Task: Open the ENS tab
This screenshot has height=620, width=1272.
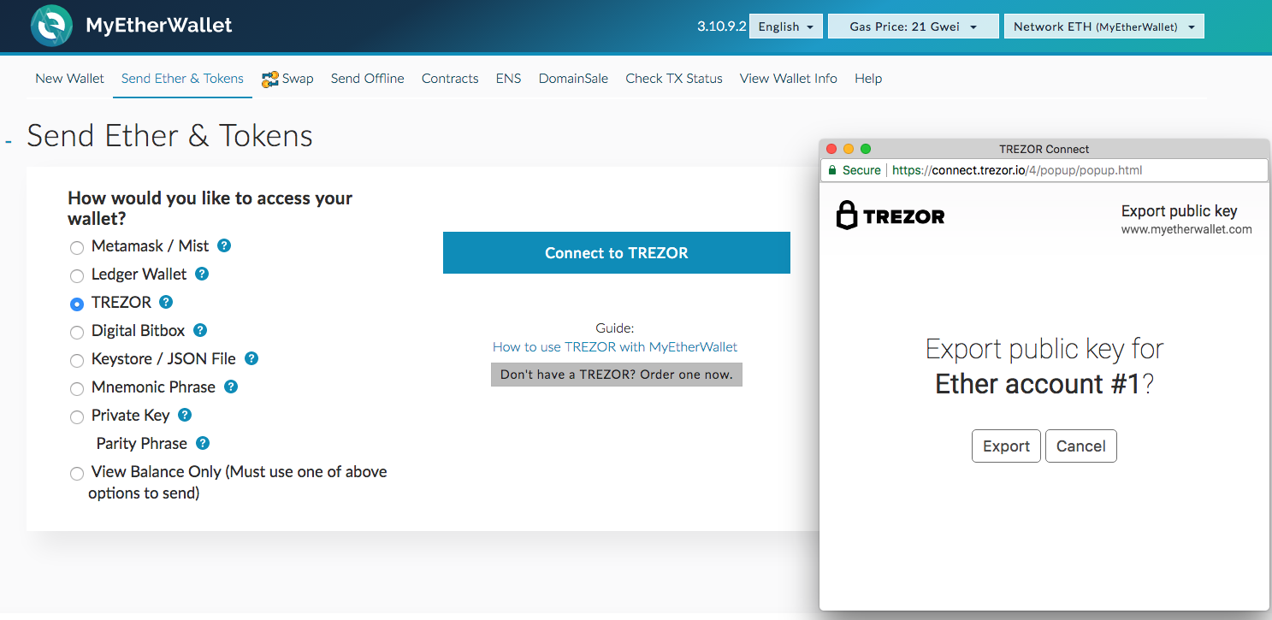Action: pos(508,79)
